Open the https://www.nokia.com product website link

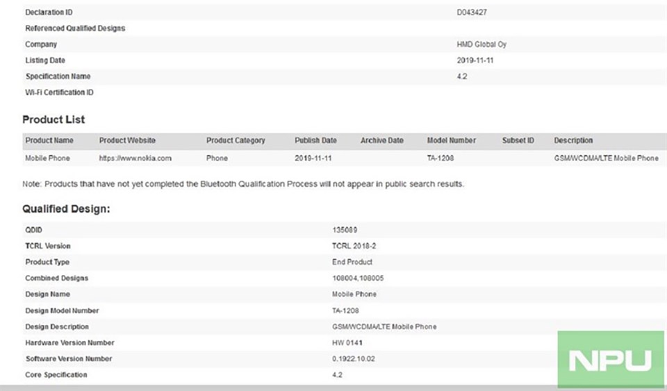[135, 158]
